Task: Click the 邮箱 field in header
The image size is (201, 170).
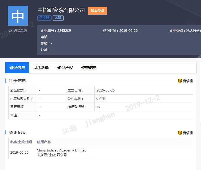Action: click(x=46, y=43)
